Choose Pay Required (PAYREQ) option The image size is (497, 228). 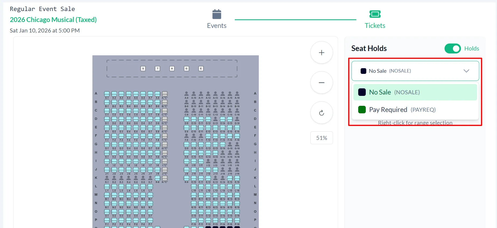pos(415,110)
